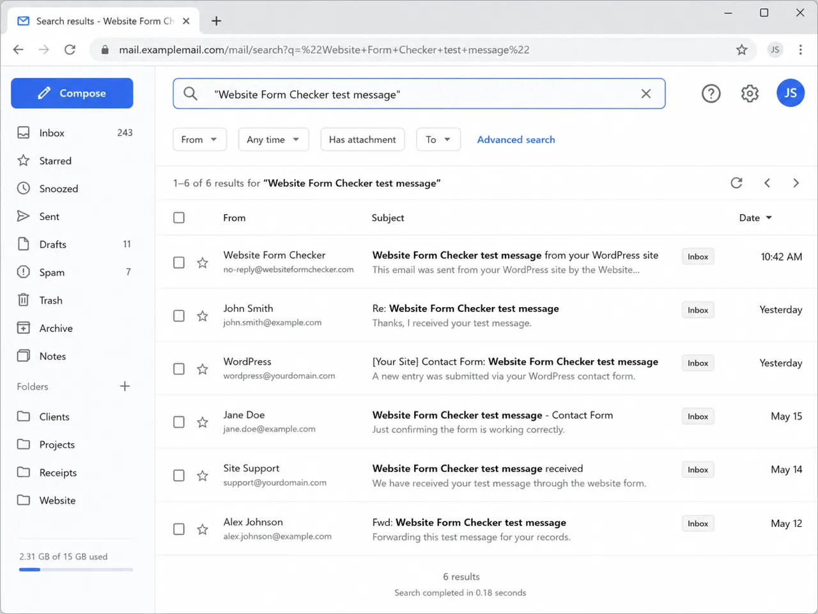Click the search magnifier icon
This screenshot has width=818, height=614.
pos(190,94)
